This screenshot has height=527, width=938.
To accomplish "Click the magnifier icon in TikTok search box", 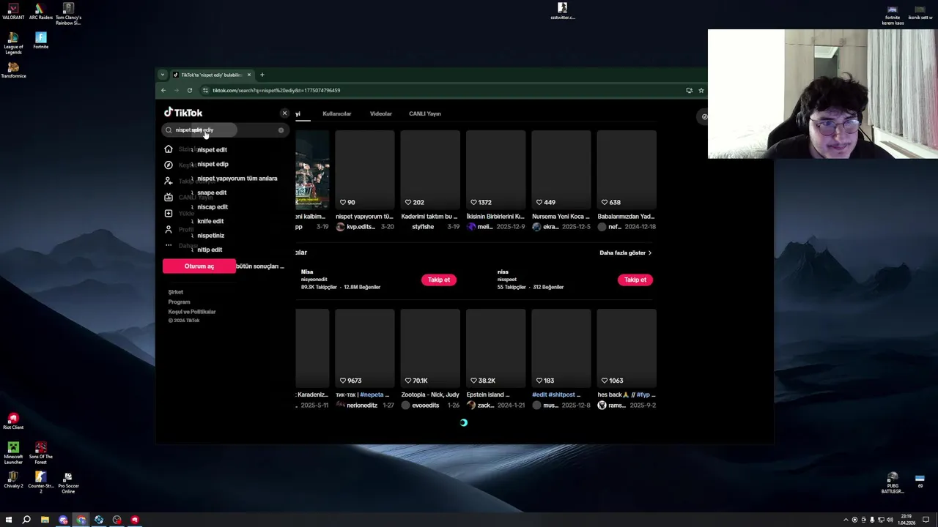I will click(169, 130).
